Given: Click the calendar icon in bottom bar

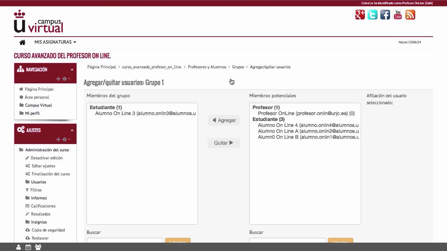Looking at the screenshot, I should point(28,247).
